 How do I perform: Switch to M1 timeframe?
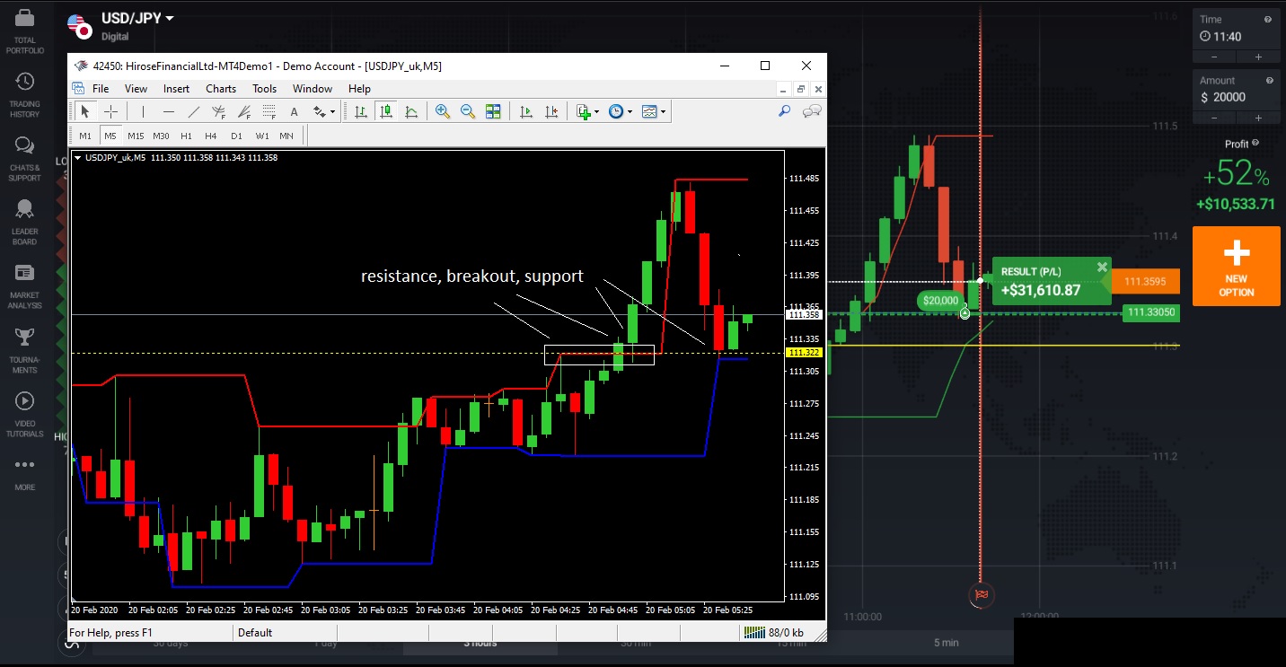(x=85, y=136)
